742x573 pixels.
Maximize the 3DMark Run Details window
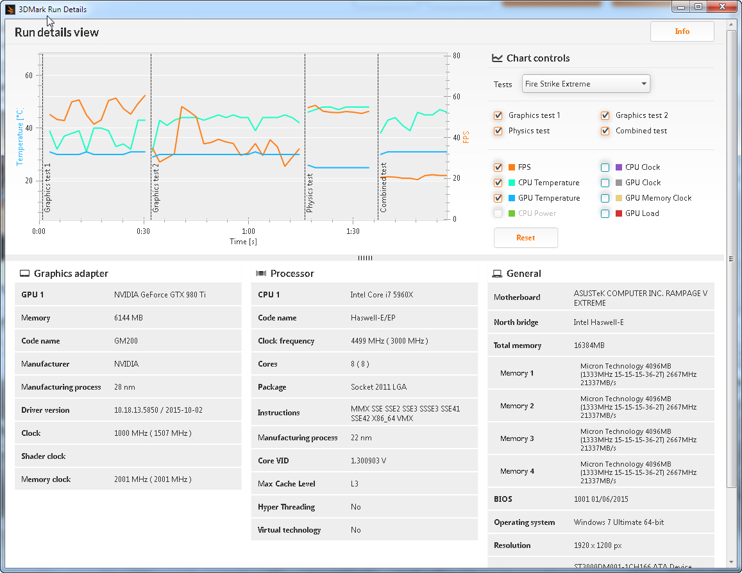tap(698, 6)
